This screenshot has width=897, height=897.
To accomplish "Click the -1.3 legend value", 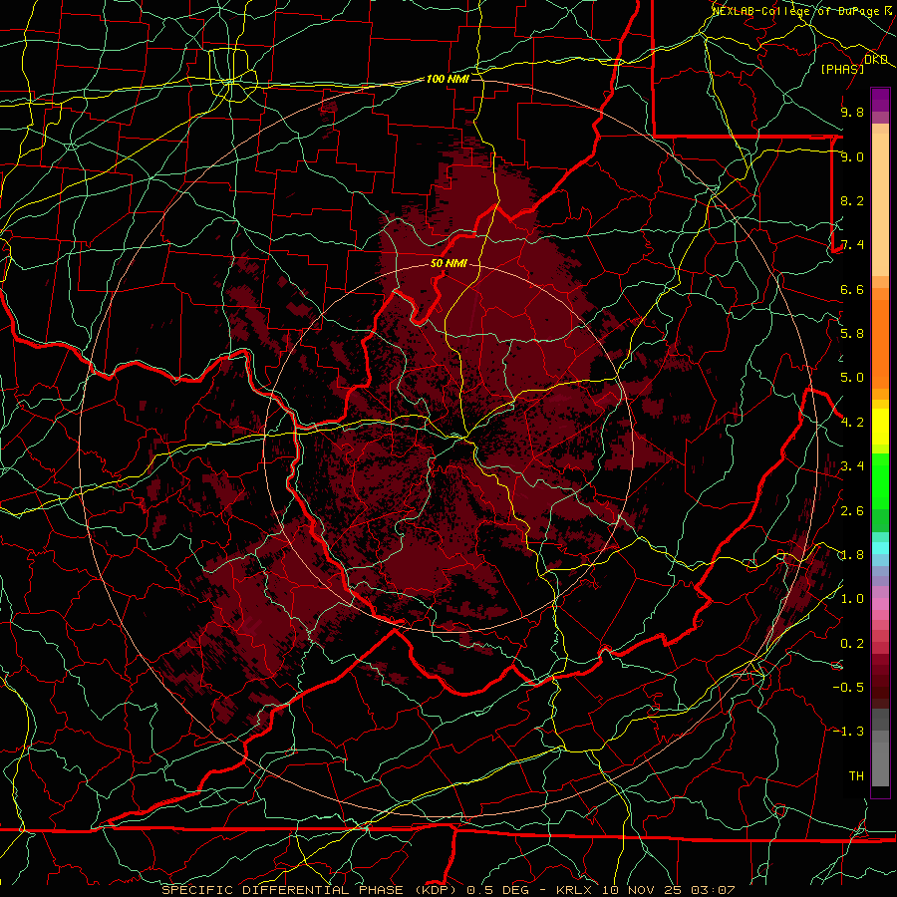I will pyautogui.click(x=848, y=732).
